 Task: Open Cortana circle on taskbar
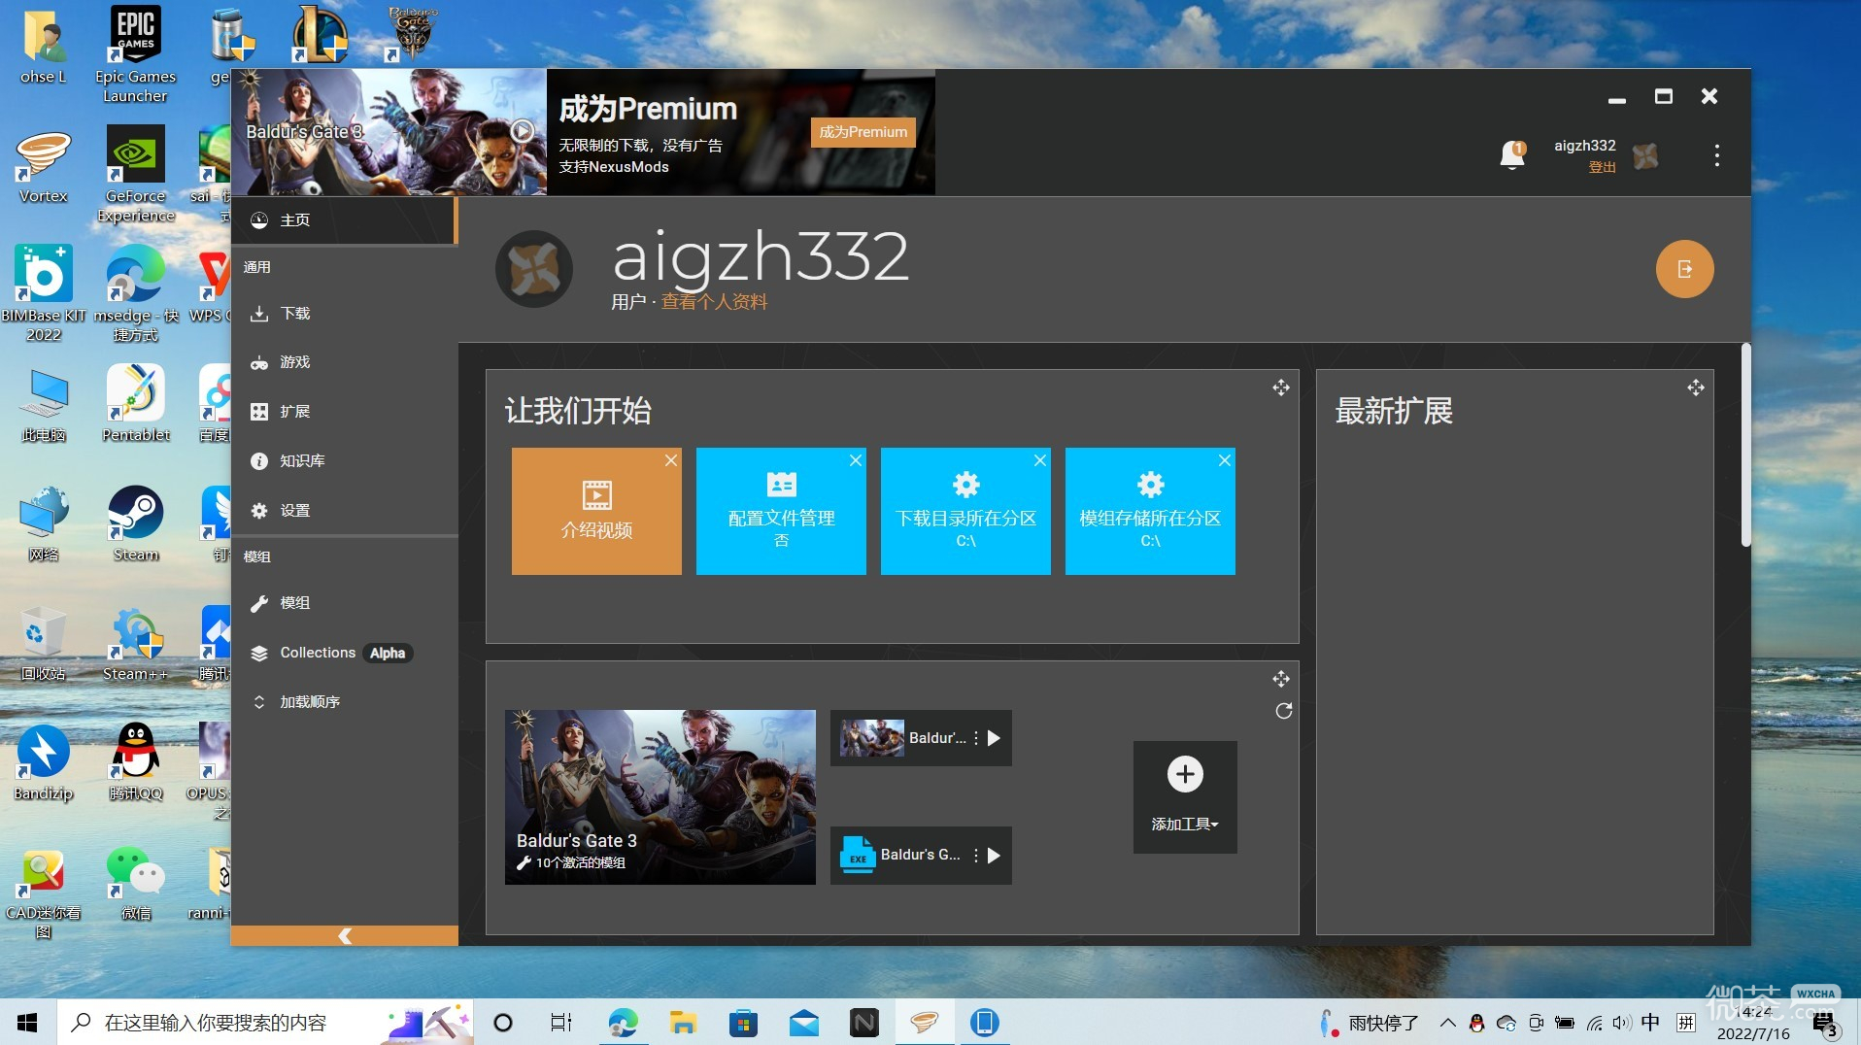(x=502, y=1023)
